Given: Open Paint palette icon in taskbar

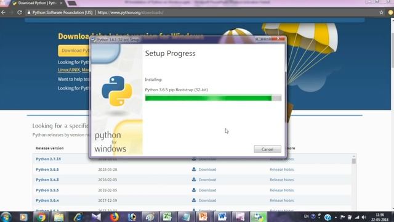Looking at the screenshot, I should pos(150,217).
